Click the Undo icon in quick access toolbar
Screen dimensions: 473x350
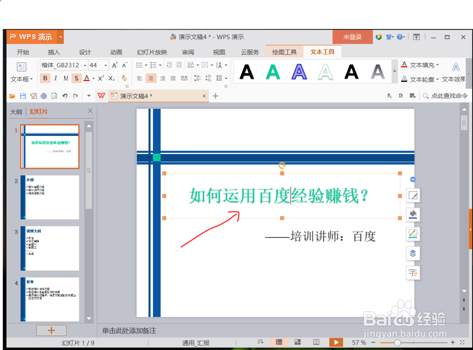(x=64, y=96)
